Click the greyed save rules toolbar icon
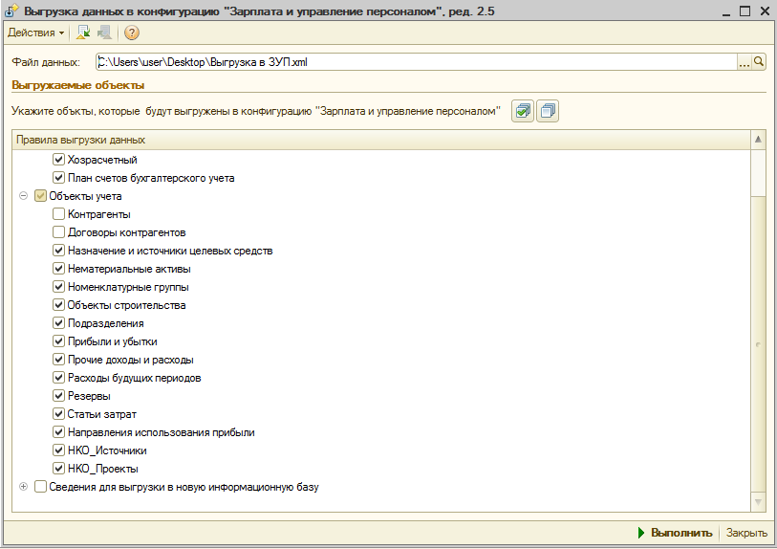Viewport: 777px width, 549px height. click(104, 33)
